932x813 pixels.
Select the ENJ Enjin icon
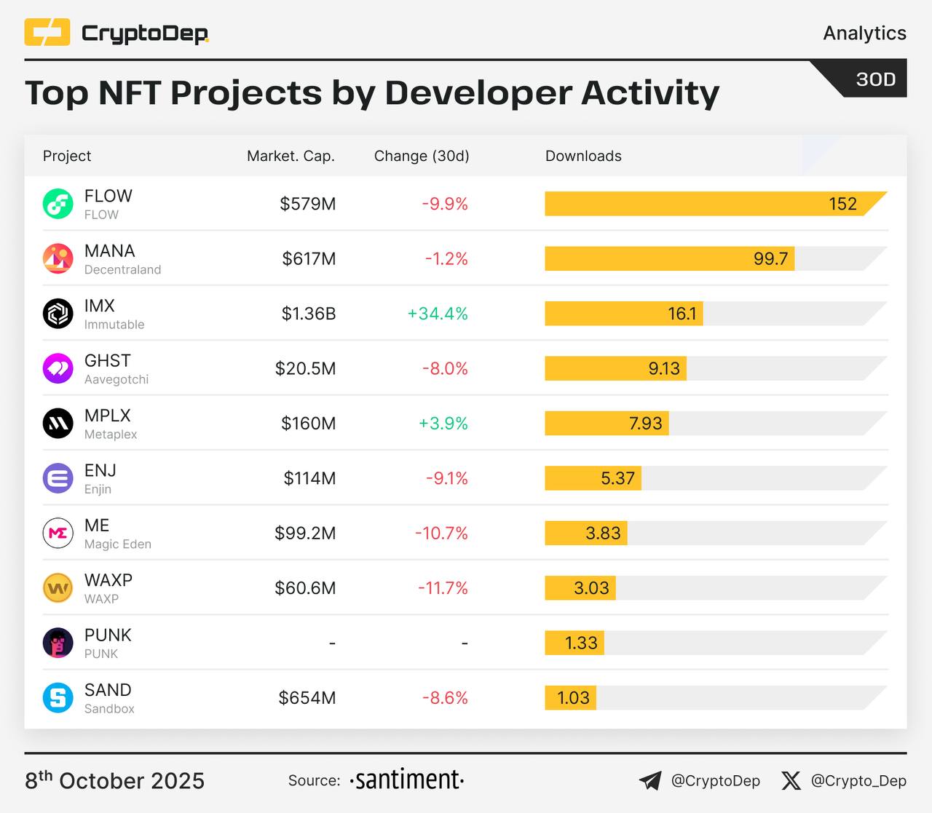point(58,478)
